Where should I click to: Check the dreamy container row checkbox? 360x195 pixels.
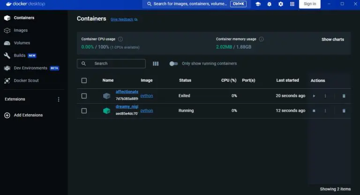pyautogui.click(x=84, y=111)
